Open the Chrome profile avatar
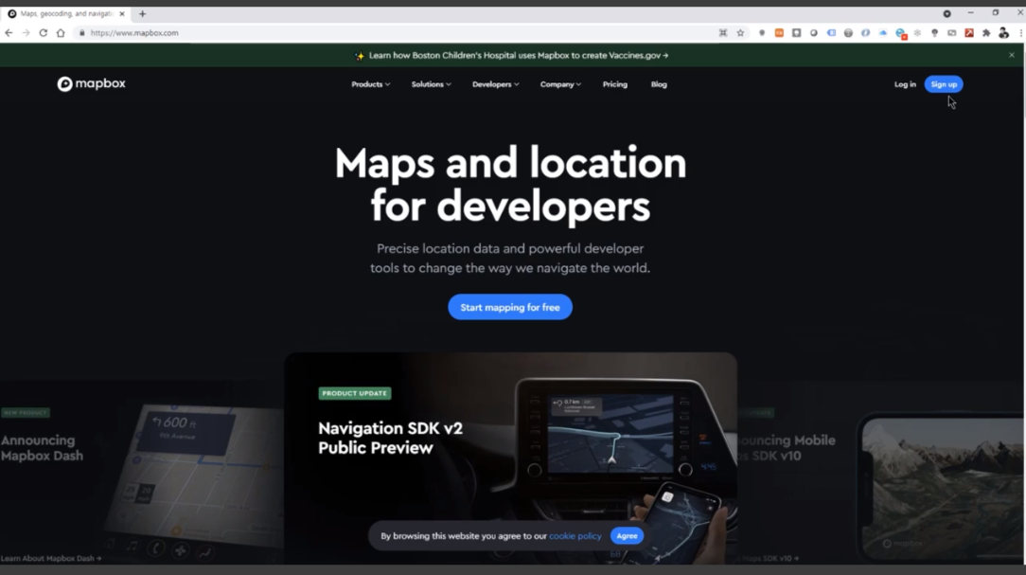The height and width of the screenshot is (575, 1026). click(x=1003, y=33)
